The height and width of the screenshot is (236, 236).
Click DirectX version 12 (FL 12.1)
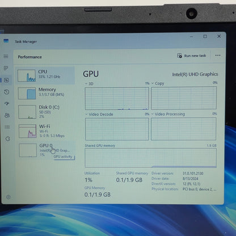(191, 184)
